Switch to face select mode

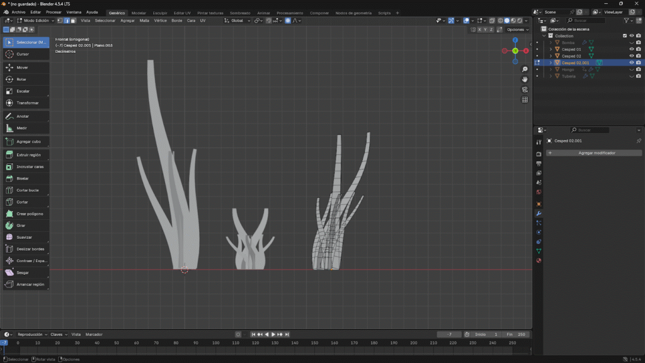[x=73, y=21]
